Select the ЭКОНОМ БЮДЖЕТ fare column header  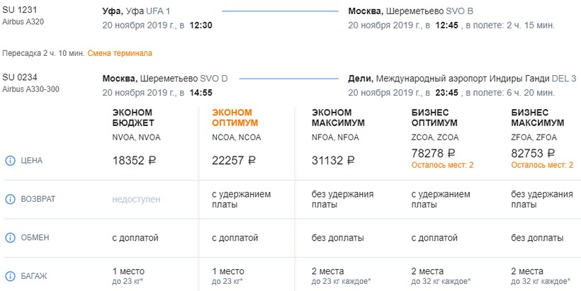[132, 118]
